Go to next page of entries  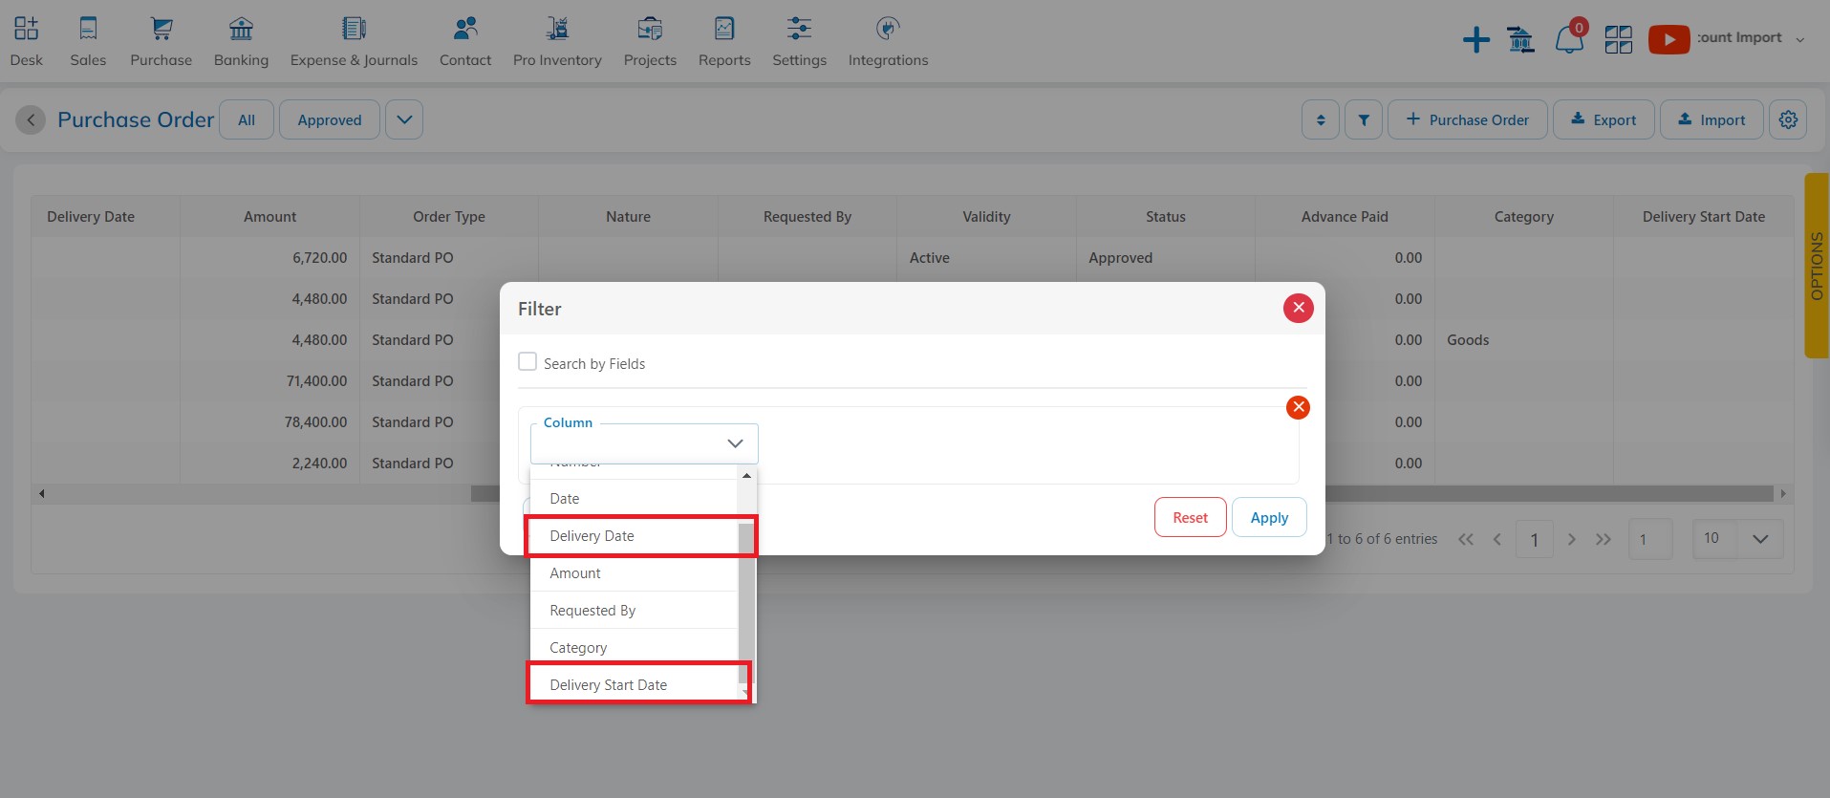(x=1571, y=539)
